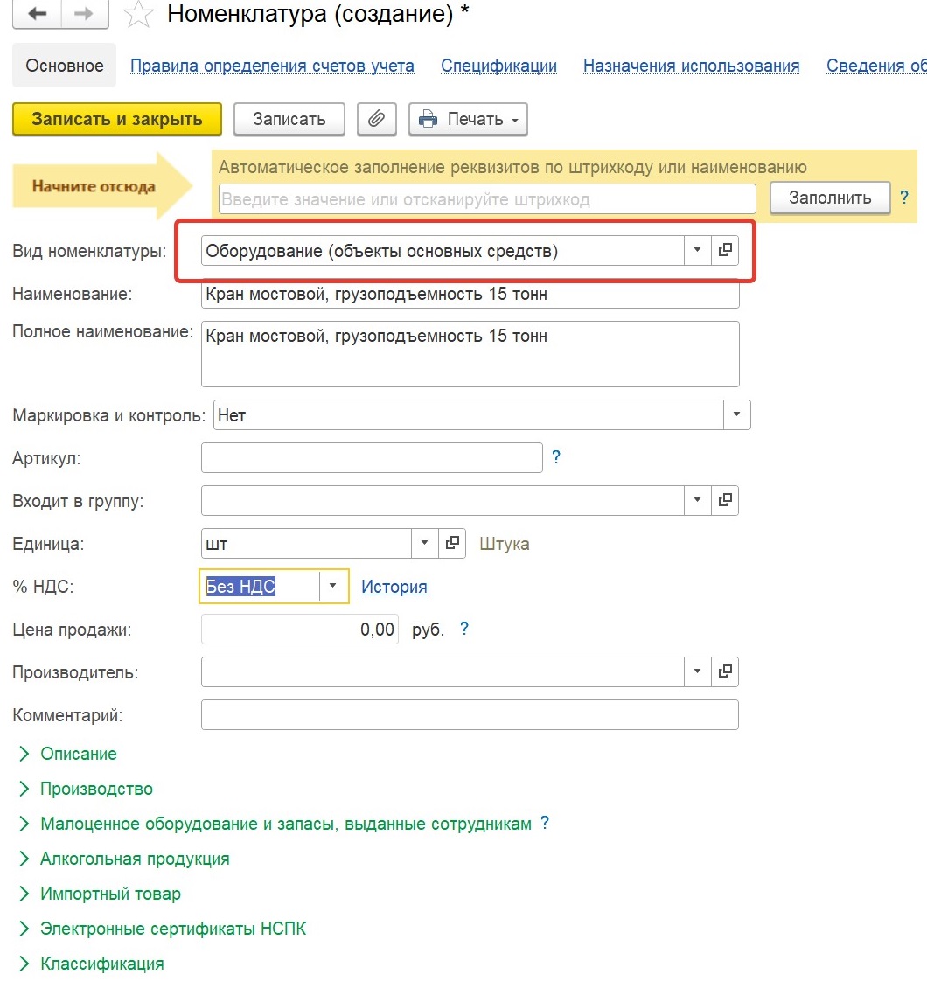This screenshot has width=927, height=981.
Task: Click the Записать и закрыть button
Action: click(x=117, y=119)
